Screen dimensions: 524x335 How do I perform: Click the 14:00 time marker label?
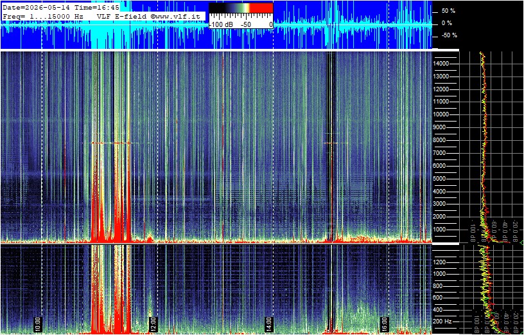[269, 323]
